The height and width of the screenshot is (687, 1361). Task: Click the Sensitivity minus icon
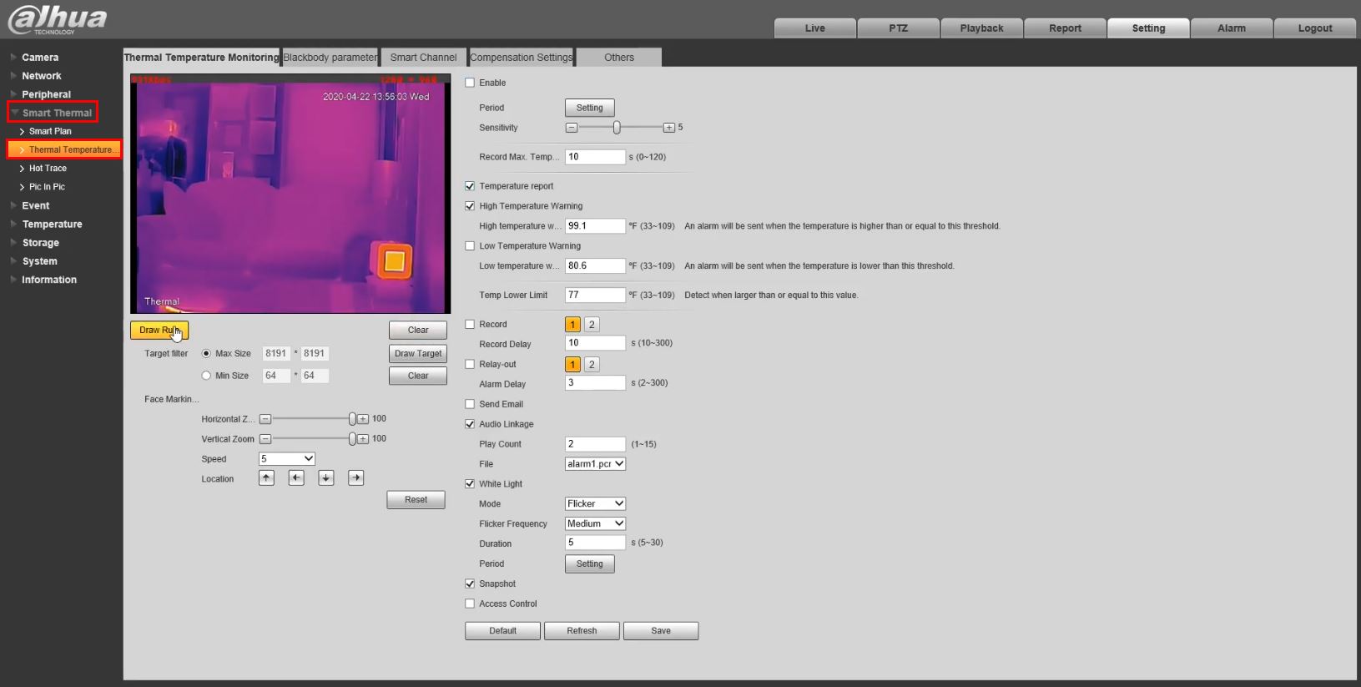coord(572,128)
